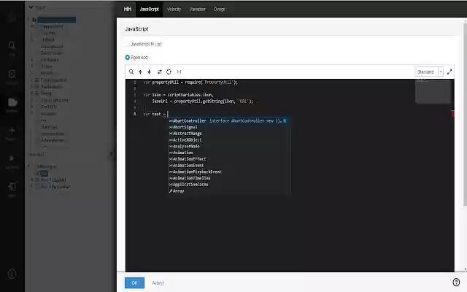Click the info icon on AbortController suggestion
Screen dimensions: 467x292
285,120
